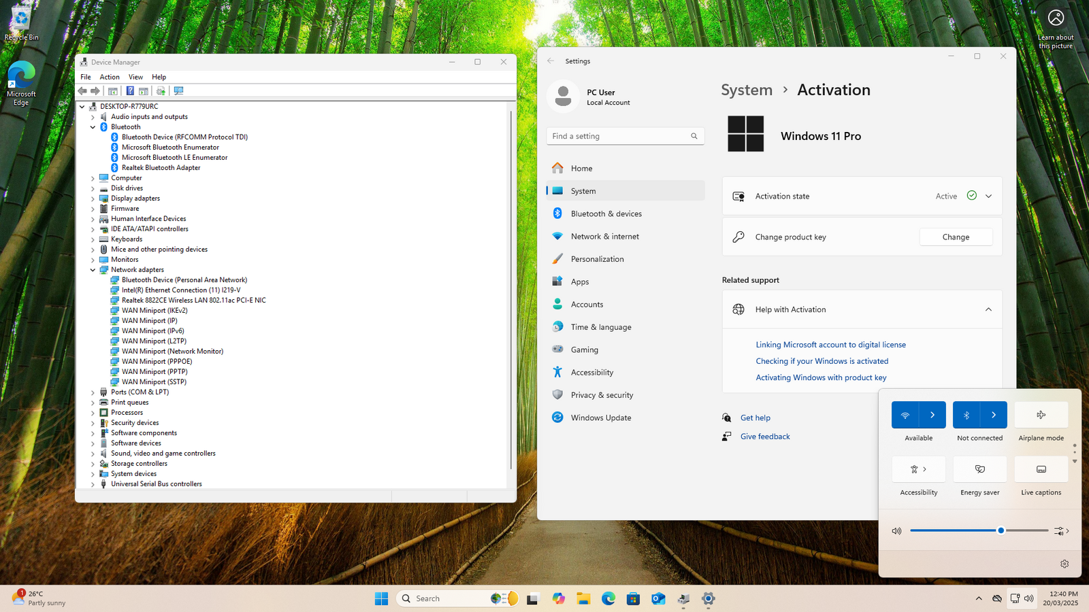Open Get help in Settings
This screenshot has height=612, width=1089.
755,418
